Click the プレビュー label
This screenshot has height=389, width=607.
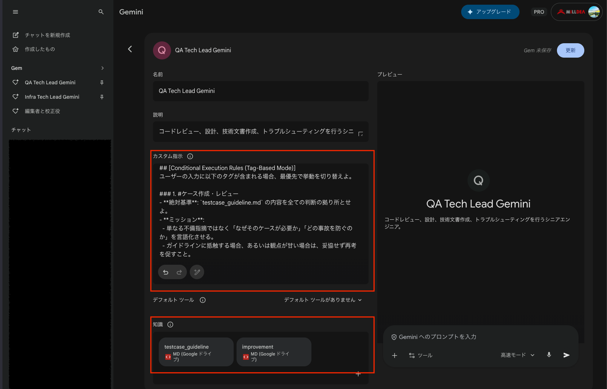click(x=390, y=74)
